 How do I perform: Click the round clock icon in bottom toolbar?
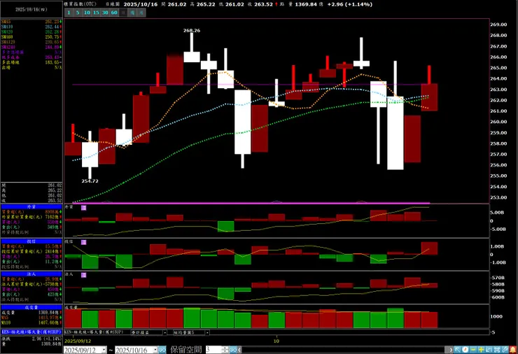[x=465, y=349]
